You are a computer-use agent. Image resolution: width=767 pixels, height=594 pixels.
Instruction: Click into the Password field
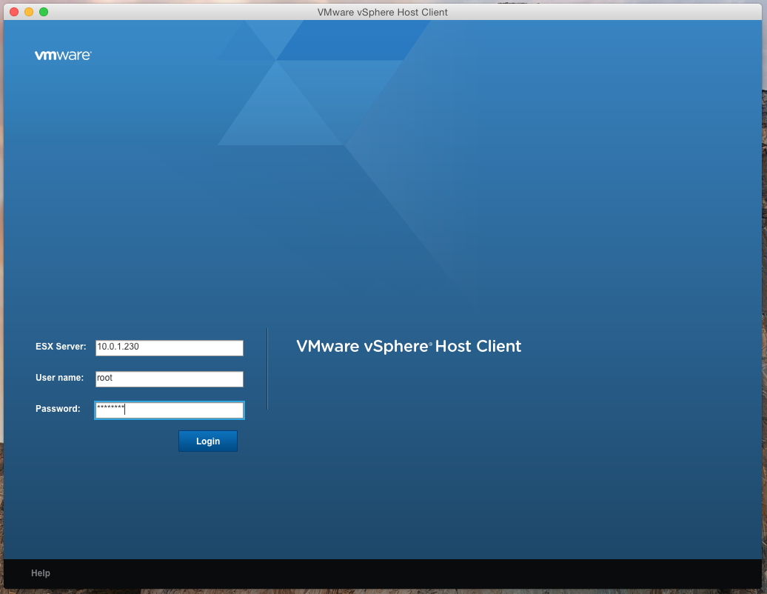170,410
